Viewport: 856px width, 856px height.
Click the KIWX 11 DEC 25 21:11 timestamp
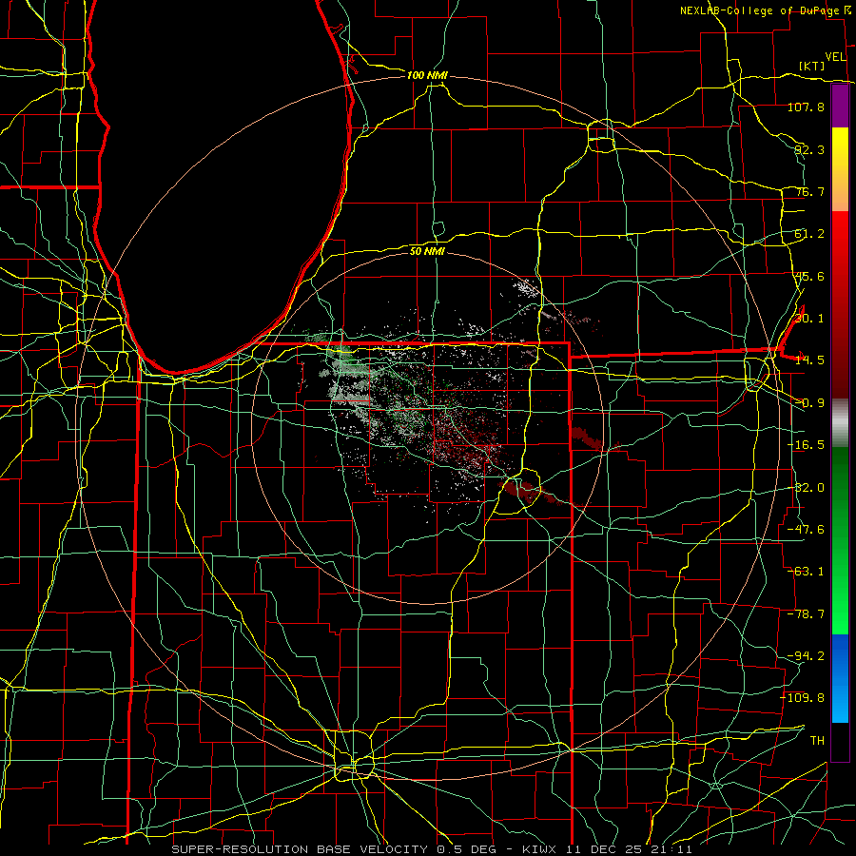607,849
